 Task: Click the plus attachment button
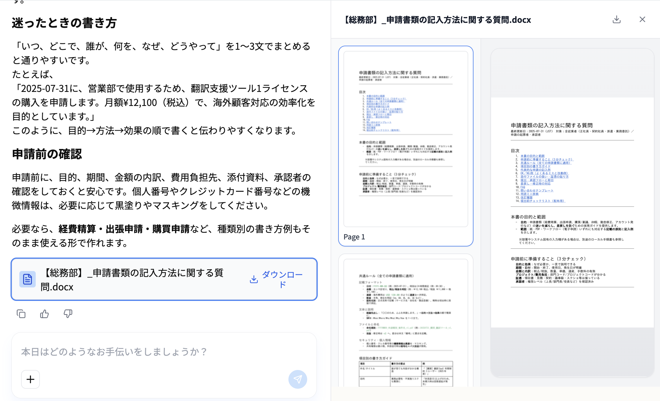[x=30, y=379]
